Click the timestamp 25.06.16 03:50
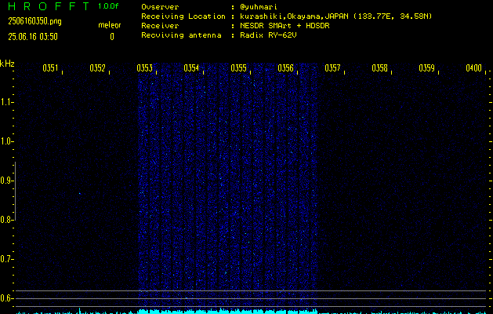The height and width of the screenshot is (314, 493). pos(33,37)
